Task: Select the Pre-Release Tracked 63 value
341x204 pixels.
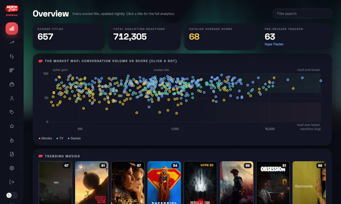Action: (270, 37)
